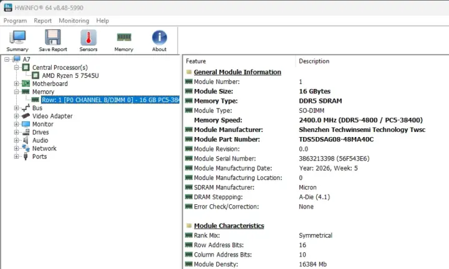
Task: Click the Year: 2026, Week: 5 value
Action: (328, 168)
